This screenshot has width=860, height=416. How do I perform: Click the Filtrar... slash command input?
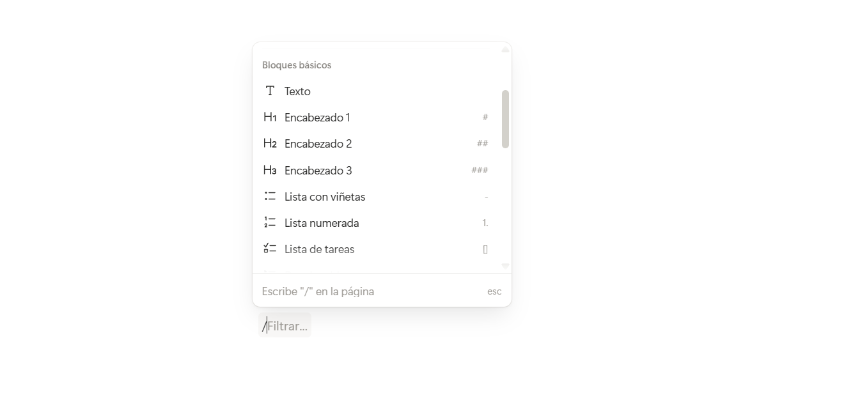click(x=287, y=326)
